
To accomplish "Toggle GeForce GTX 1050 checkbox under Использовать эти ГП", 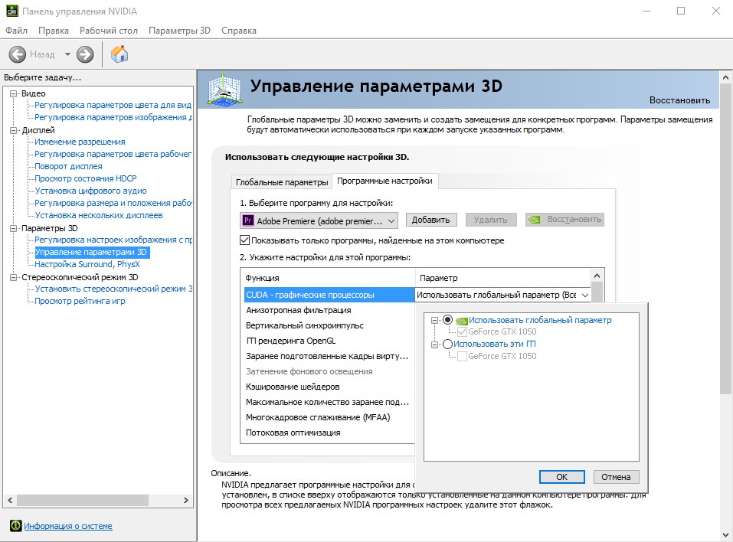I will 462,356.
